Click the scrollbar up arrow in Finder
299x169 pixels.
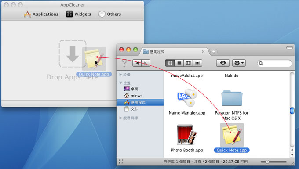pos(292,150)
